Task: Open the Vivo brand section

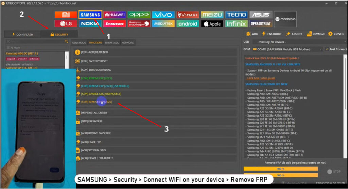Action: coord(163,15)
